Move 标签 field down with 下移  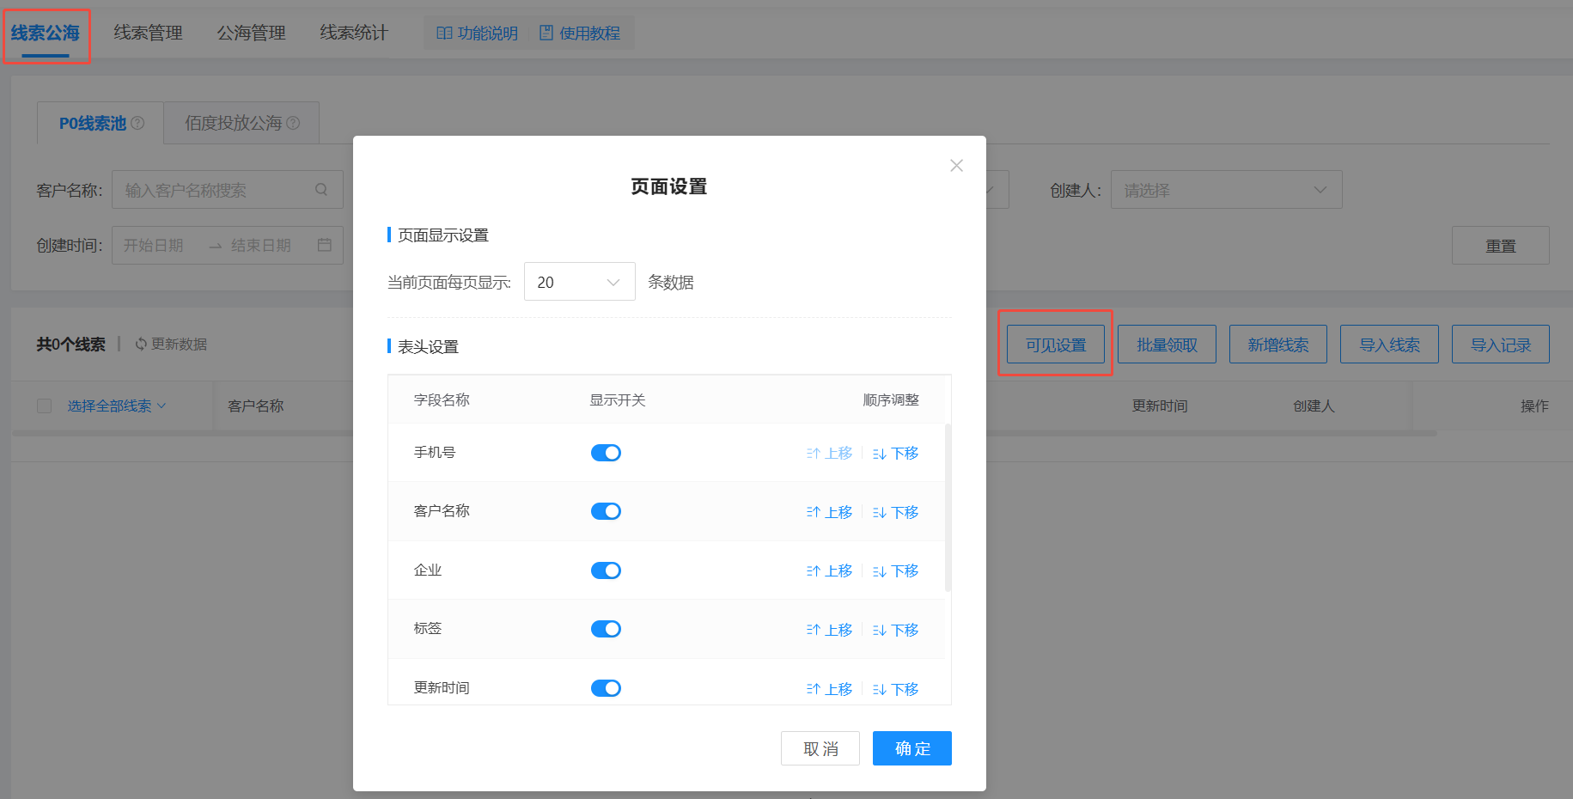click(x=896, y=630)
